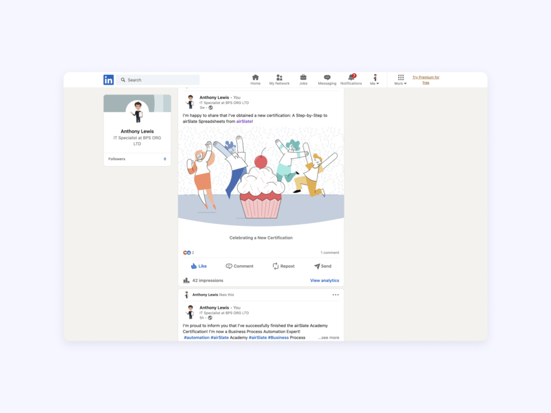
Task: Open My Network icon
Action: point(279,77)
